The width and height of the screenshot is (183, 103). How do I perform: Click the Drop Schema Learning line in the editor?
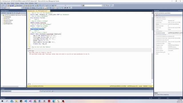coord(37,29)
